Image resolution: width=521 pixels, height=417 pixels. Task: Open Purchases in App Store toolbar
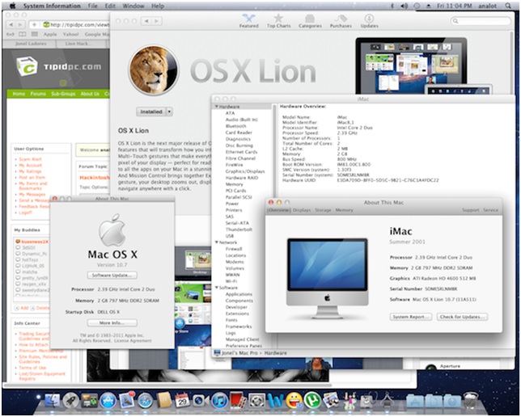(341, 21)
